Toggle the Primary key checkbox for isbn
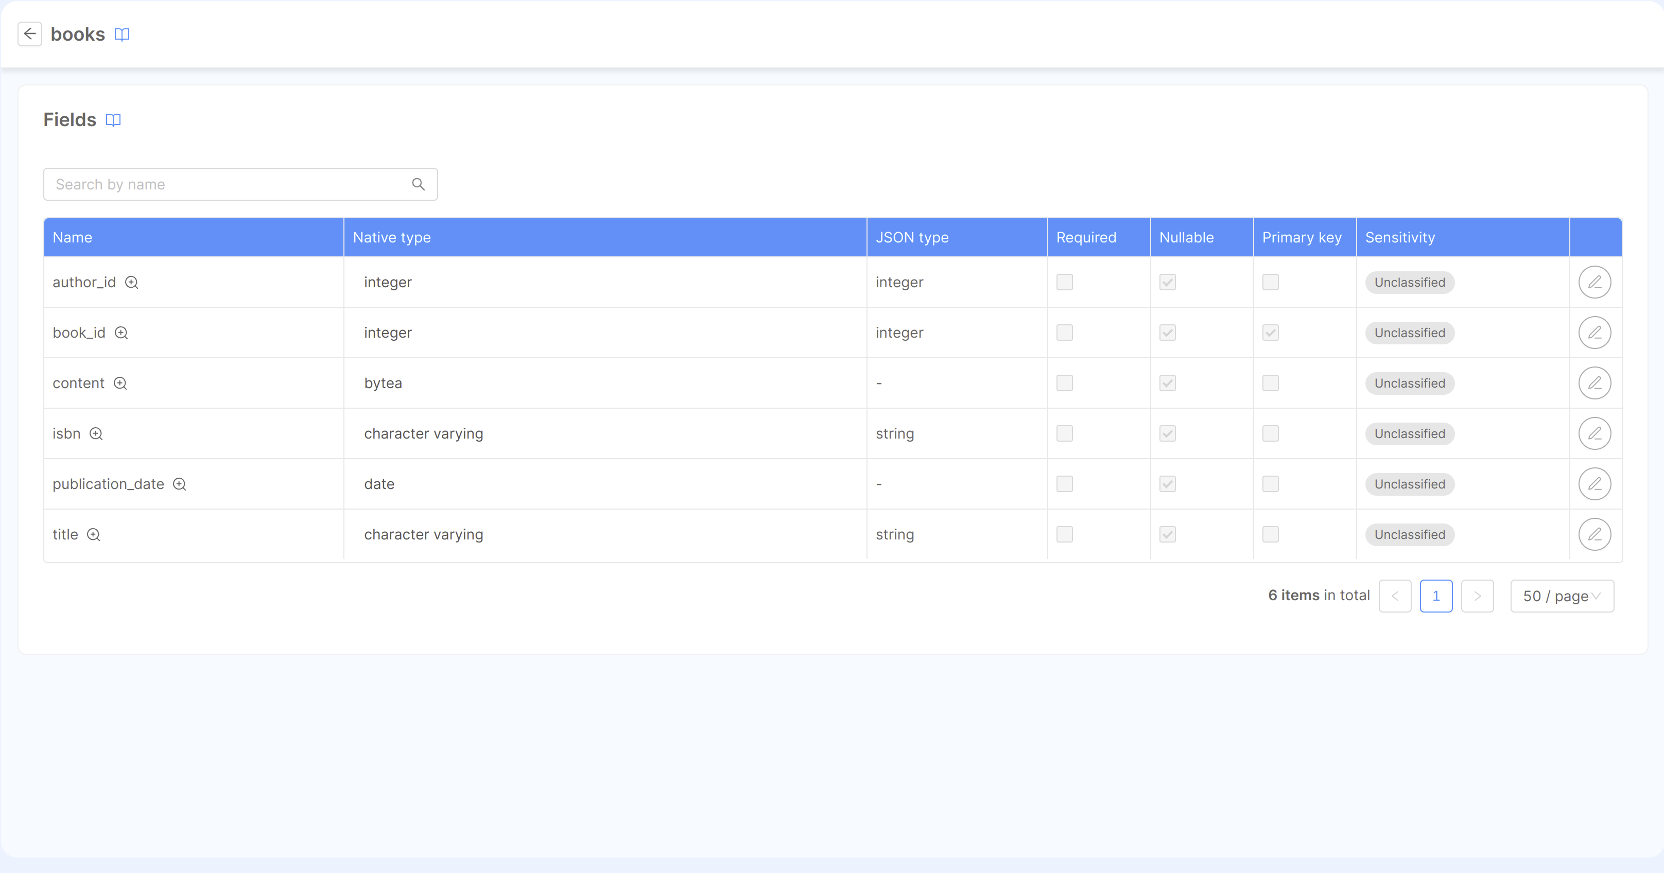Screen dimensions: 1664x873 1270,433
